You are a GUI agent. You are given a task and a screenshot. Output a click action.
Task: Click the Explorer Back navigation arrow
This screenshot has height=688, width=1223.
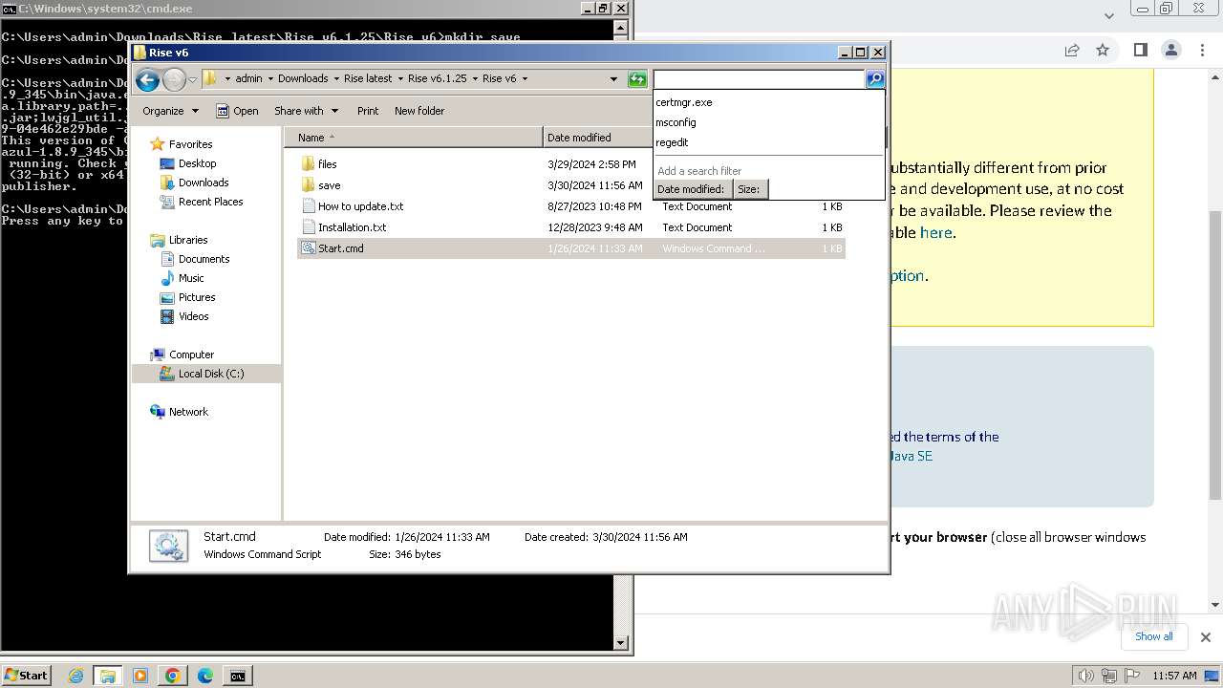point(147,79)
